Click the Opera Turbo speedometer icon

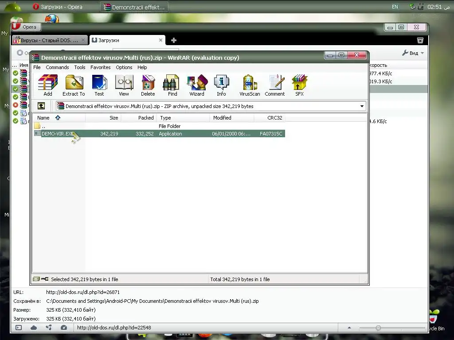(x=64, y=328)
